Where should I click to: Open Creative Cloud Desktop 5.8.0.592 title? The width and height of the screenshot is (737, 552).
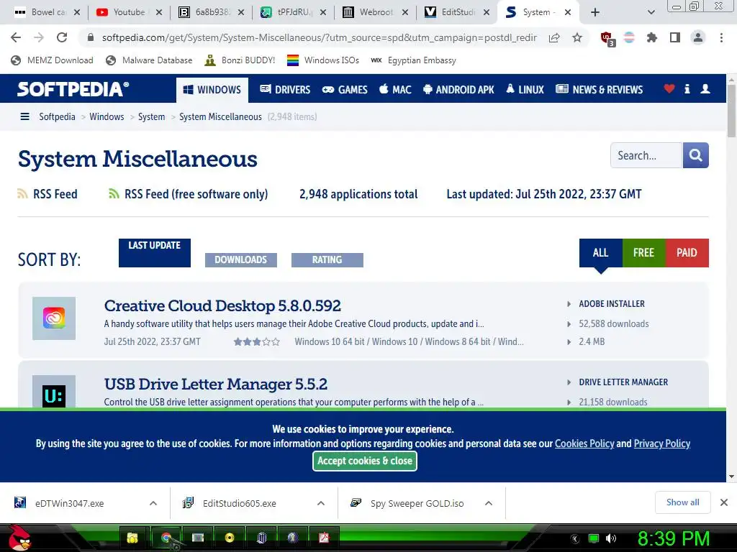pos(222,305)
